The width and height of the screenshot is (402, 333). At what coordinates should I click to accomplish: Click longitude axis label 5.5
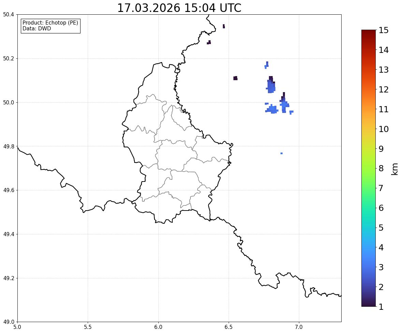click(88, 327)
